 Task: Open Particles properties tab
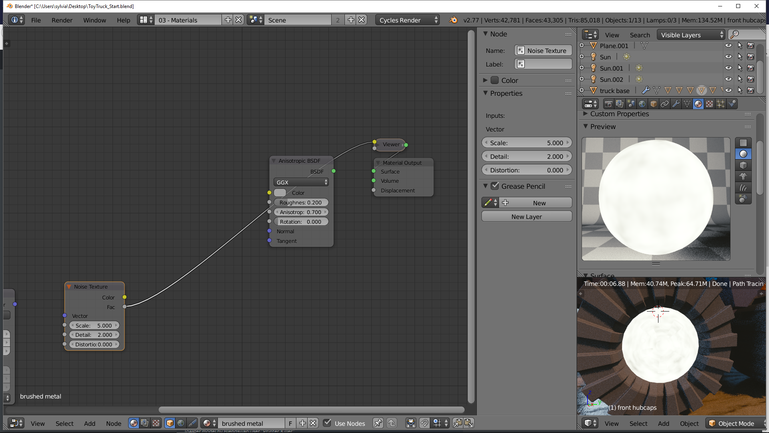tap(721, 104)
